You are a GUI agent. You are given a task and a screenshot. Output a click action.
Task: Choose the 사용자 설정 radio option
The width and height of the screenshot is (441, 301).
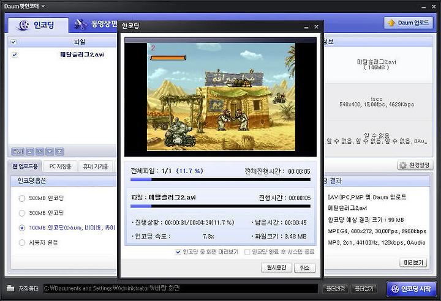[22, 242]
